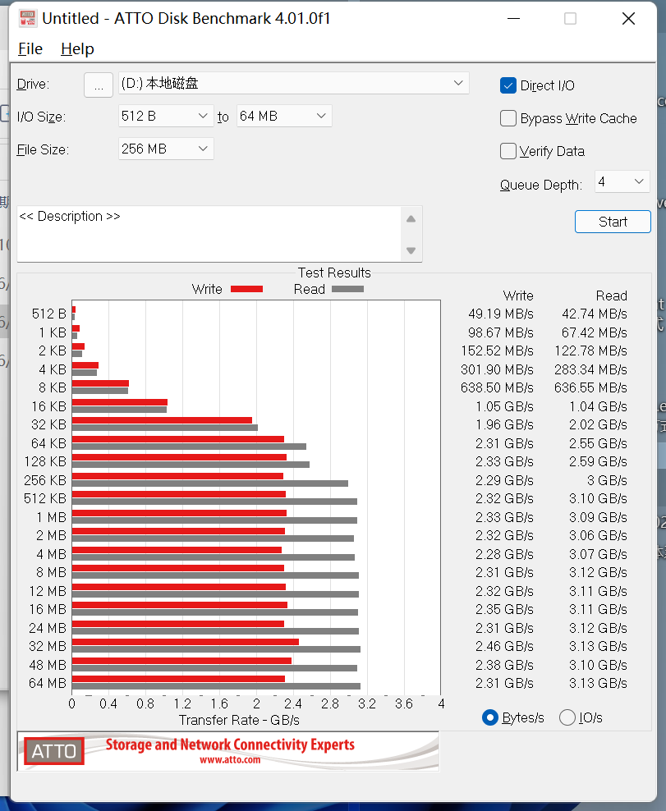
Task: Click the description scroll down arrow
Action: click(x=411, y=250)
